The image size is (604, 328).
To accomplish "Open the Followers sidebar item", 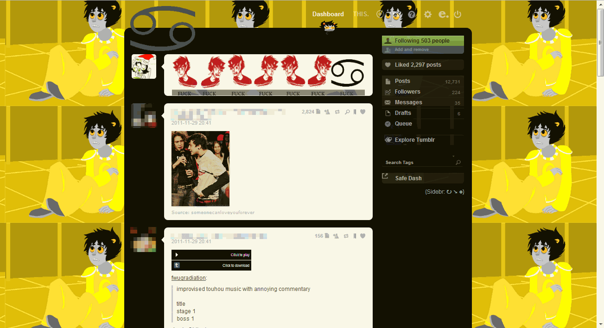I will (423, 92).
